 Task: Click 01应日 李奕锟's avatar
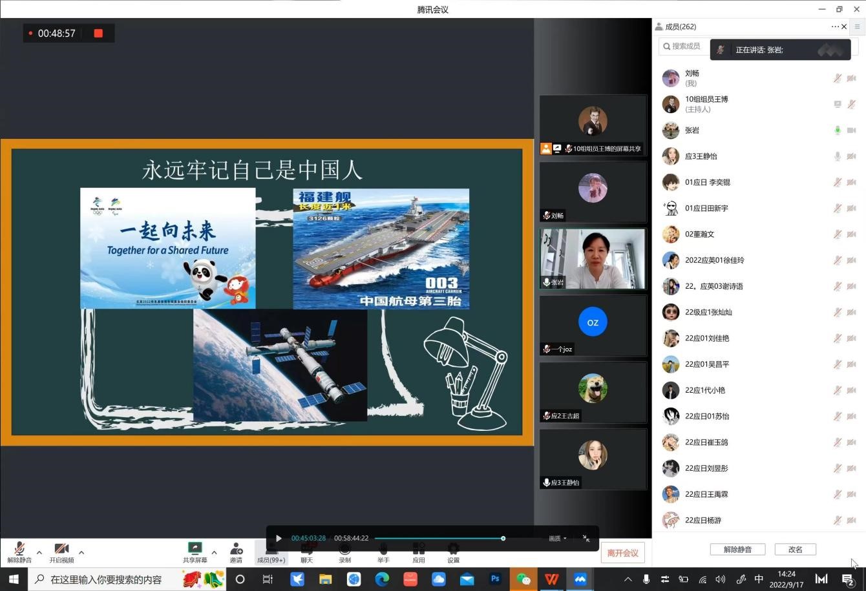[671, 182]
